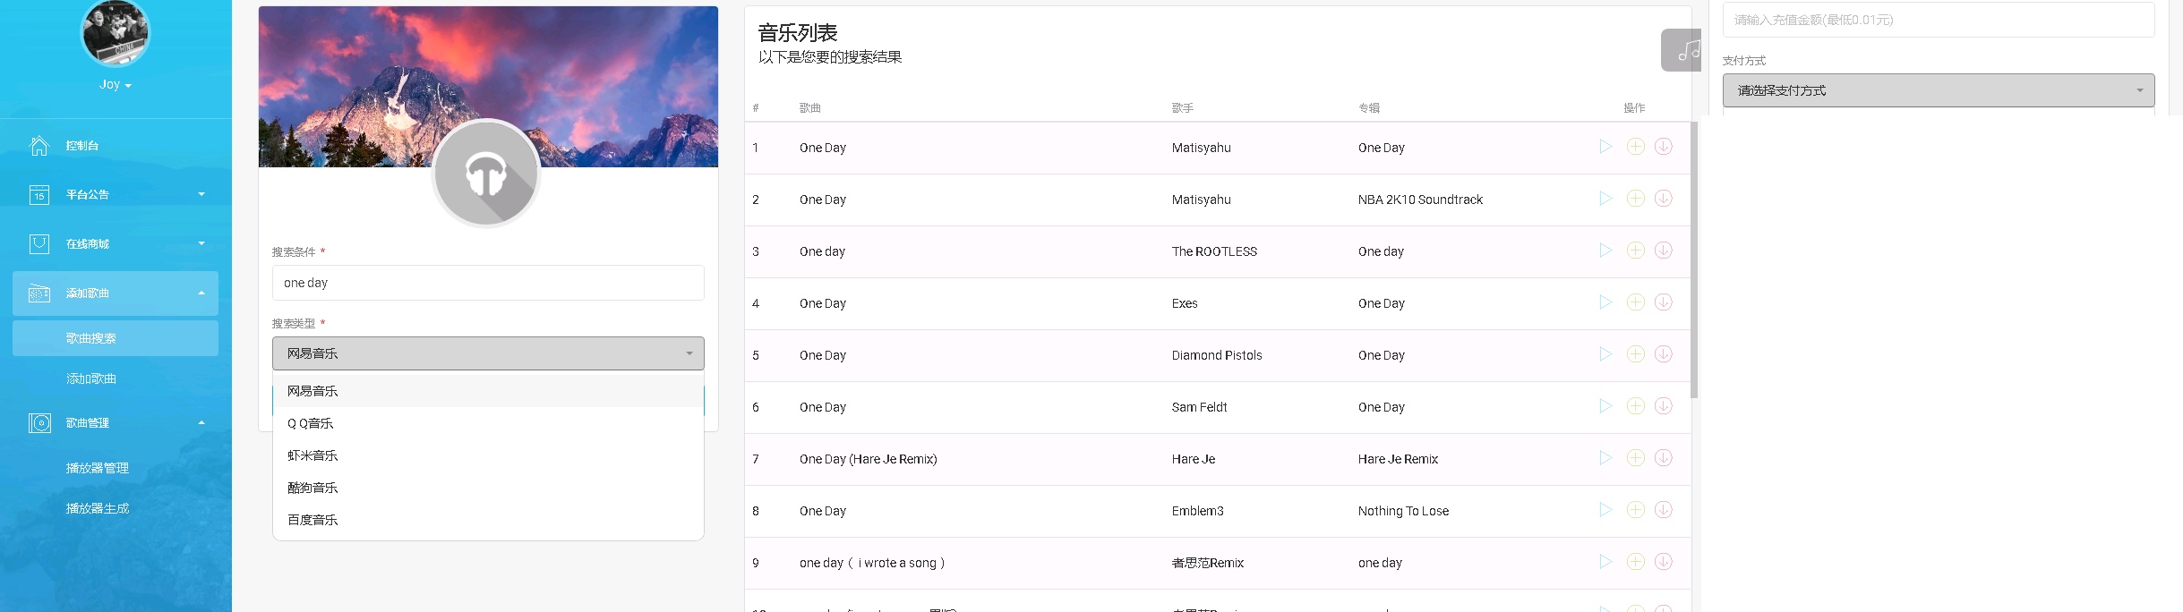Viewport: 2183px width, 612px height.
Task: Select QQ音乐 from the search type list
Action: click(x=310, y=423)
